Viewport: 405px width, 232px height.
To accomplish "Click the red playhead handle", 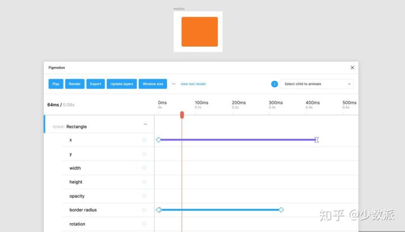I will [182, 115].
